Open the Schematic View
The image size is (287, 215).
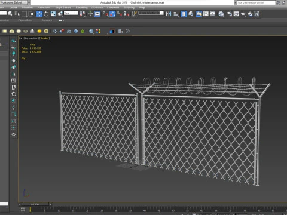213,14
